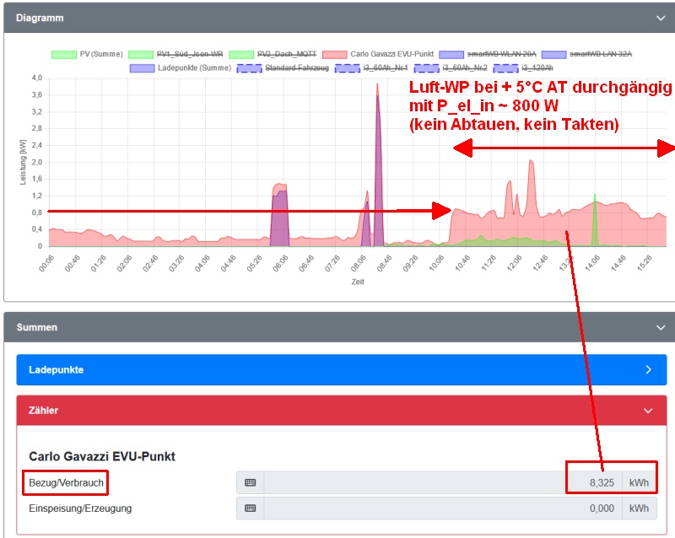This screenshot has width=675, height=538.
Task: Toggle smartWB-LAN-32A legend entry
Action: pyautogui.click(x=586, y=54)
